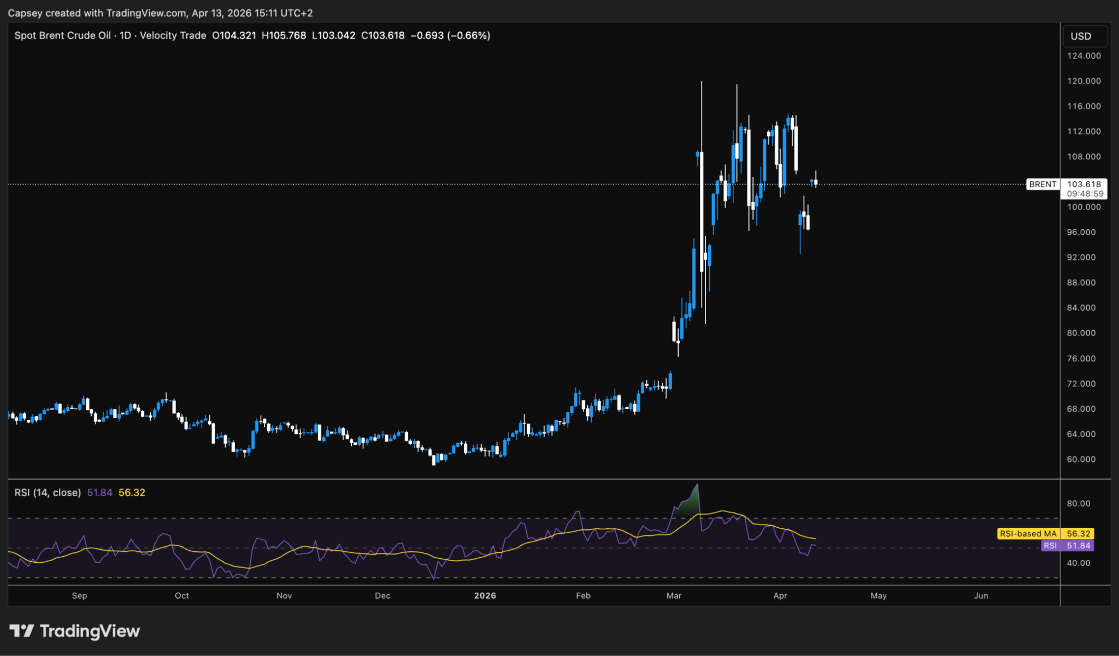
Task: Select the Mar label on the time axis
Action: pyautogui.click(x=674, y=596)
